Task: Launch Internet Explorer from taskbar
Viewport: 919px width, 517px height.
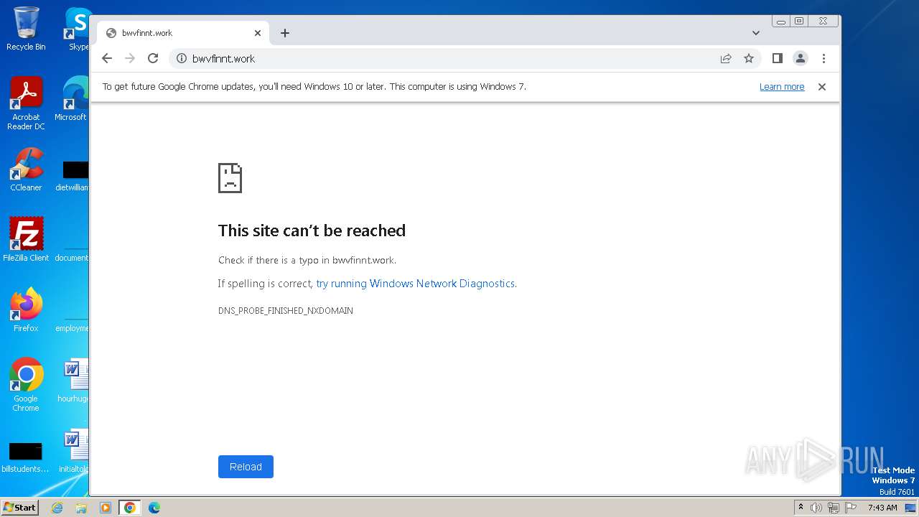Action: pyautogui.click(x=57, y=508)
